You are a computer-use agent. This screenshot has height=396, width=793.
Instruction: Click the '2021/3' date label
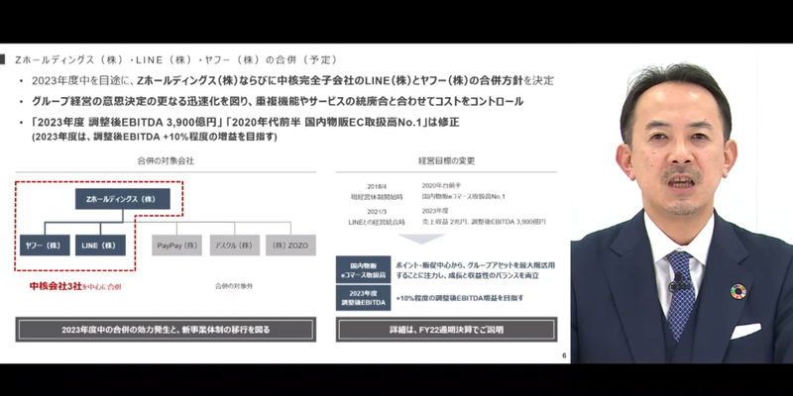tap(377, 212)
